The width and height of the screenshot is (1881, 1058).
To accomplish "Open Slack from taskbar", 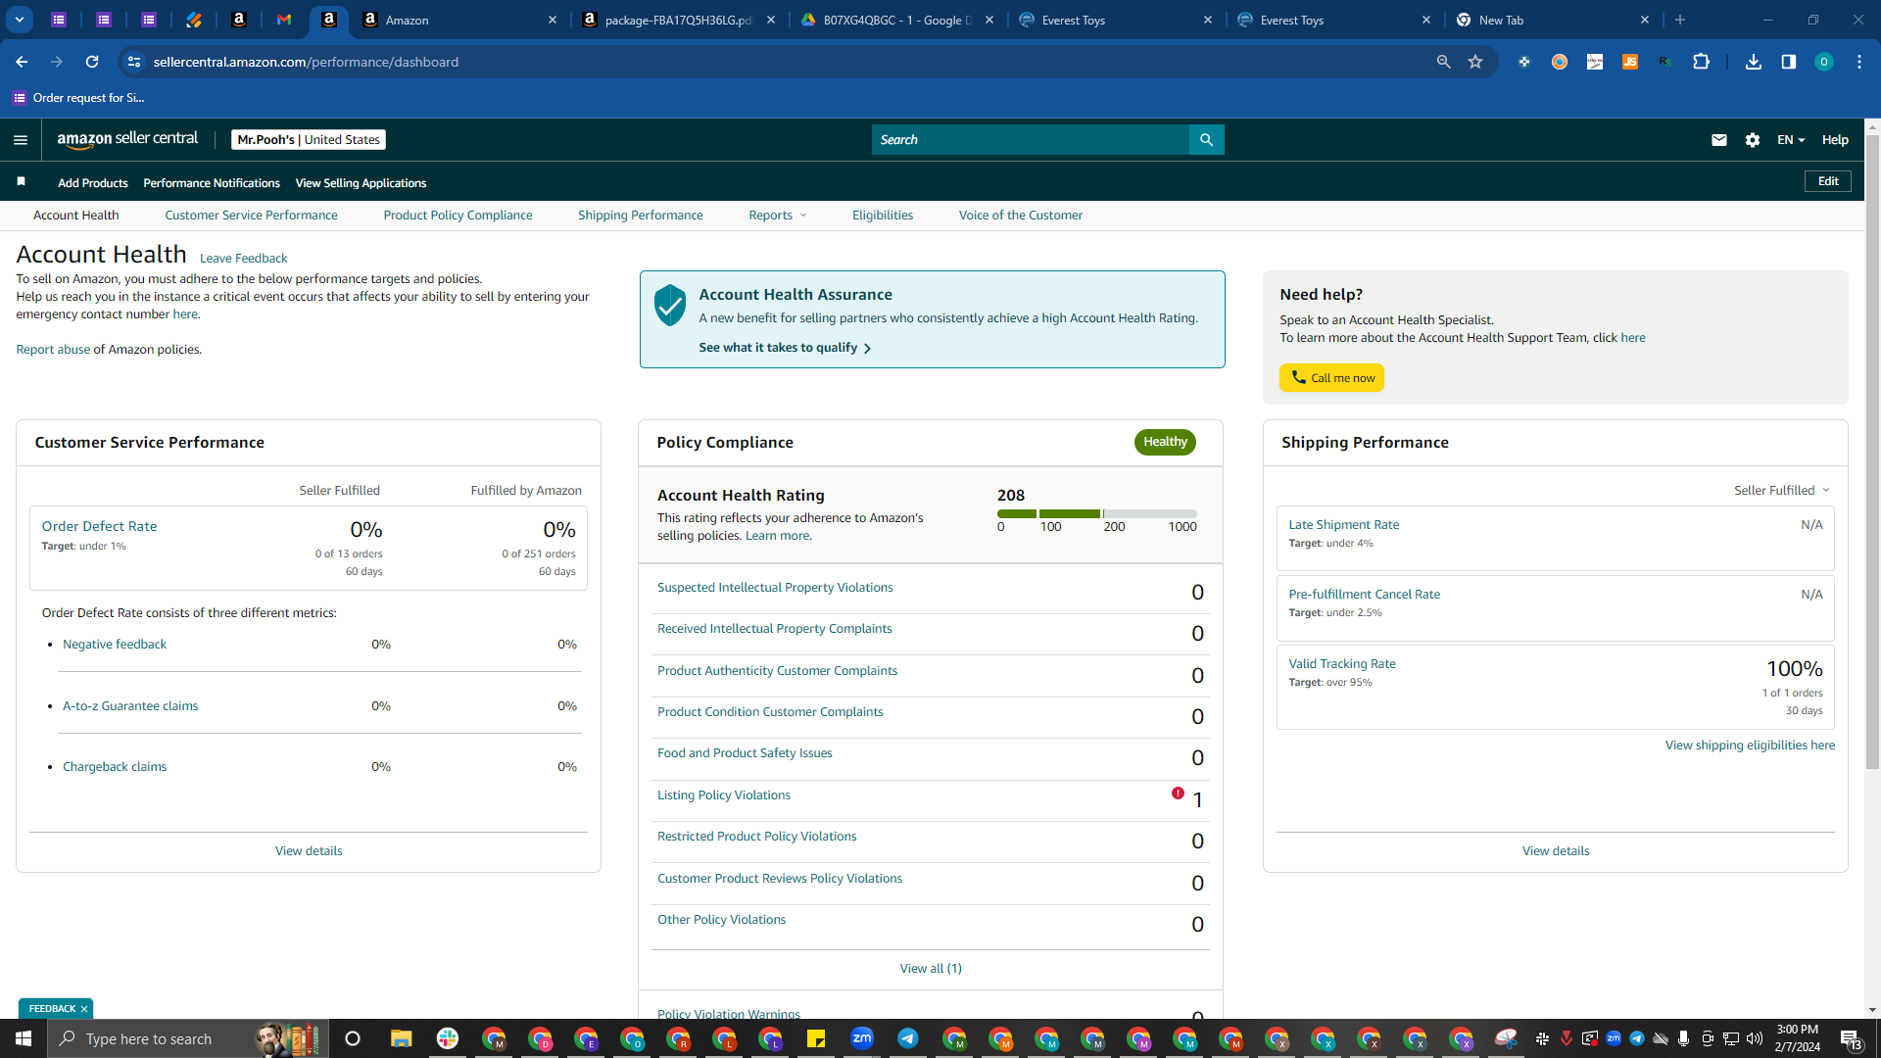I will coord(448,1038).
